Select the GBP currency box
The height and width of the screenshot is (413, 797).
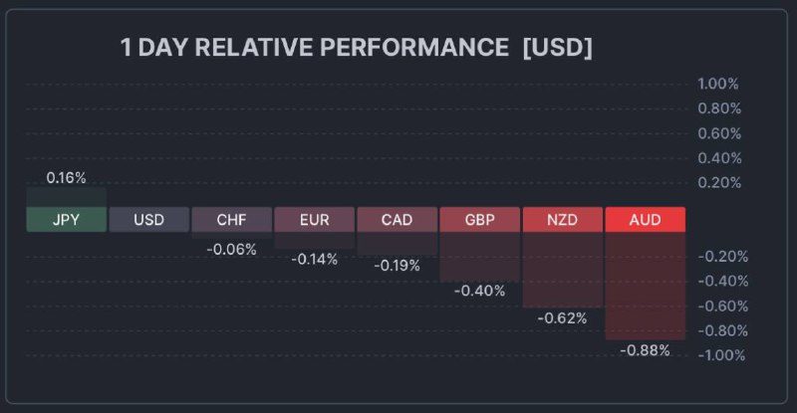pos(479,219)
